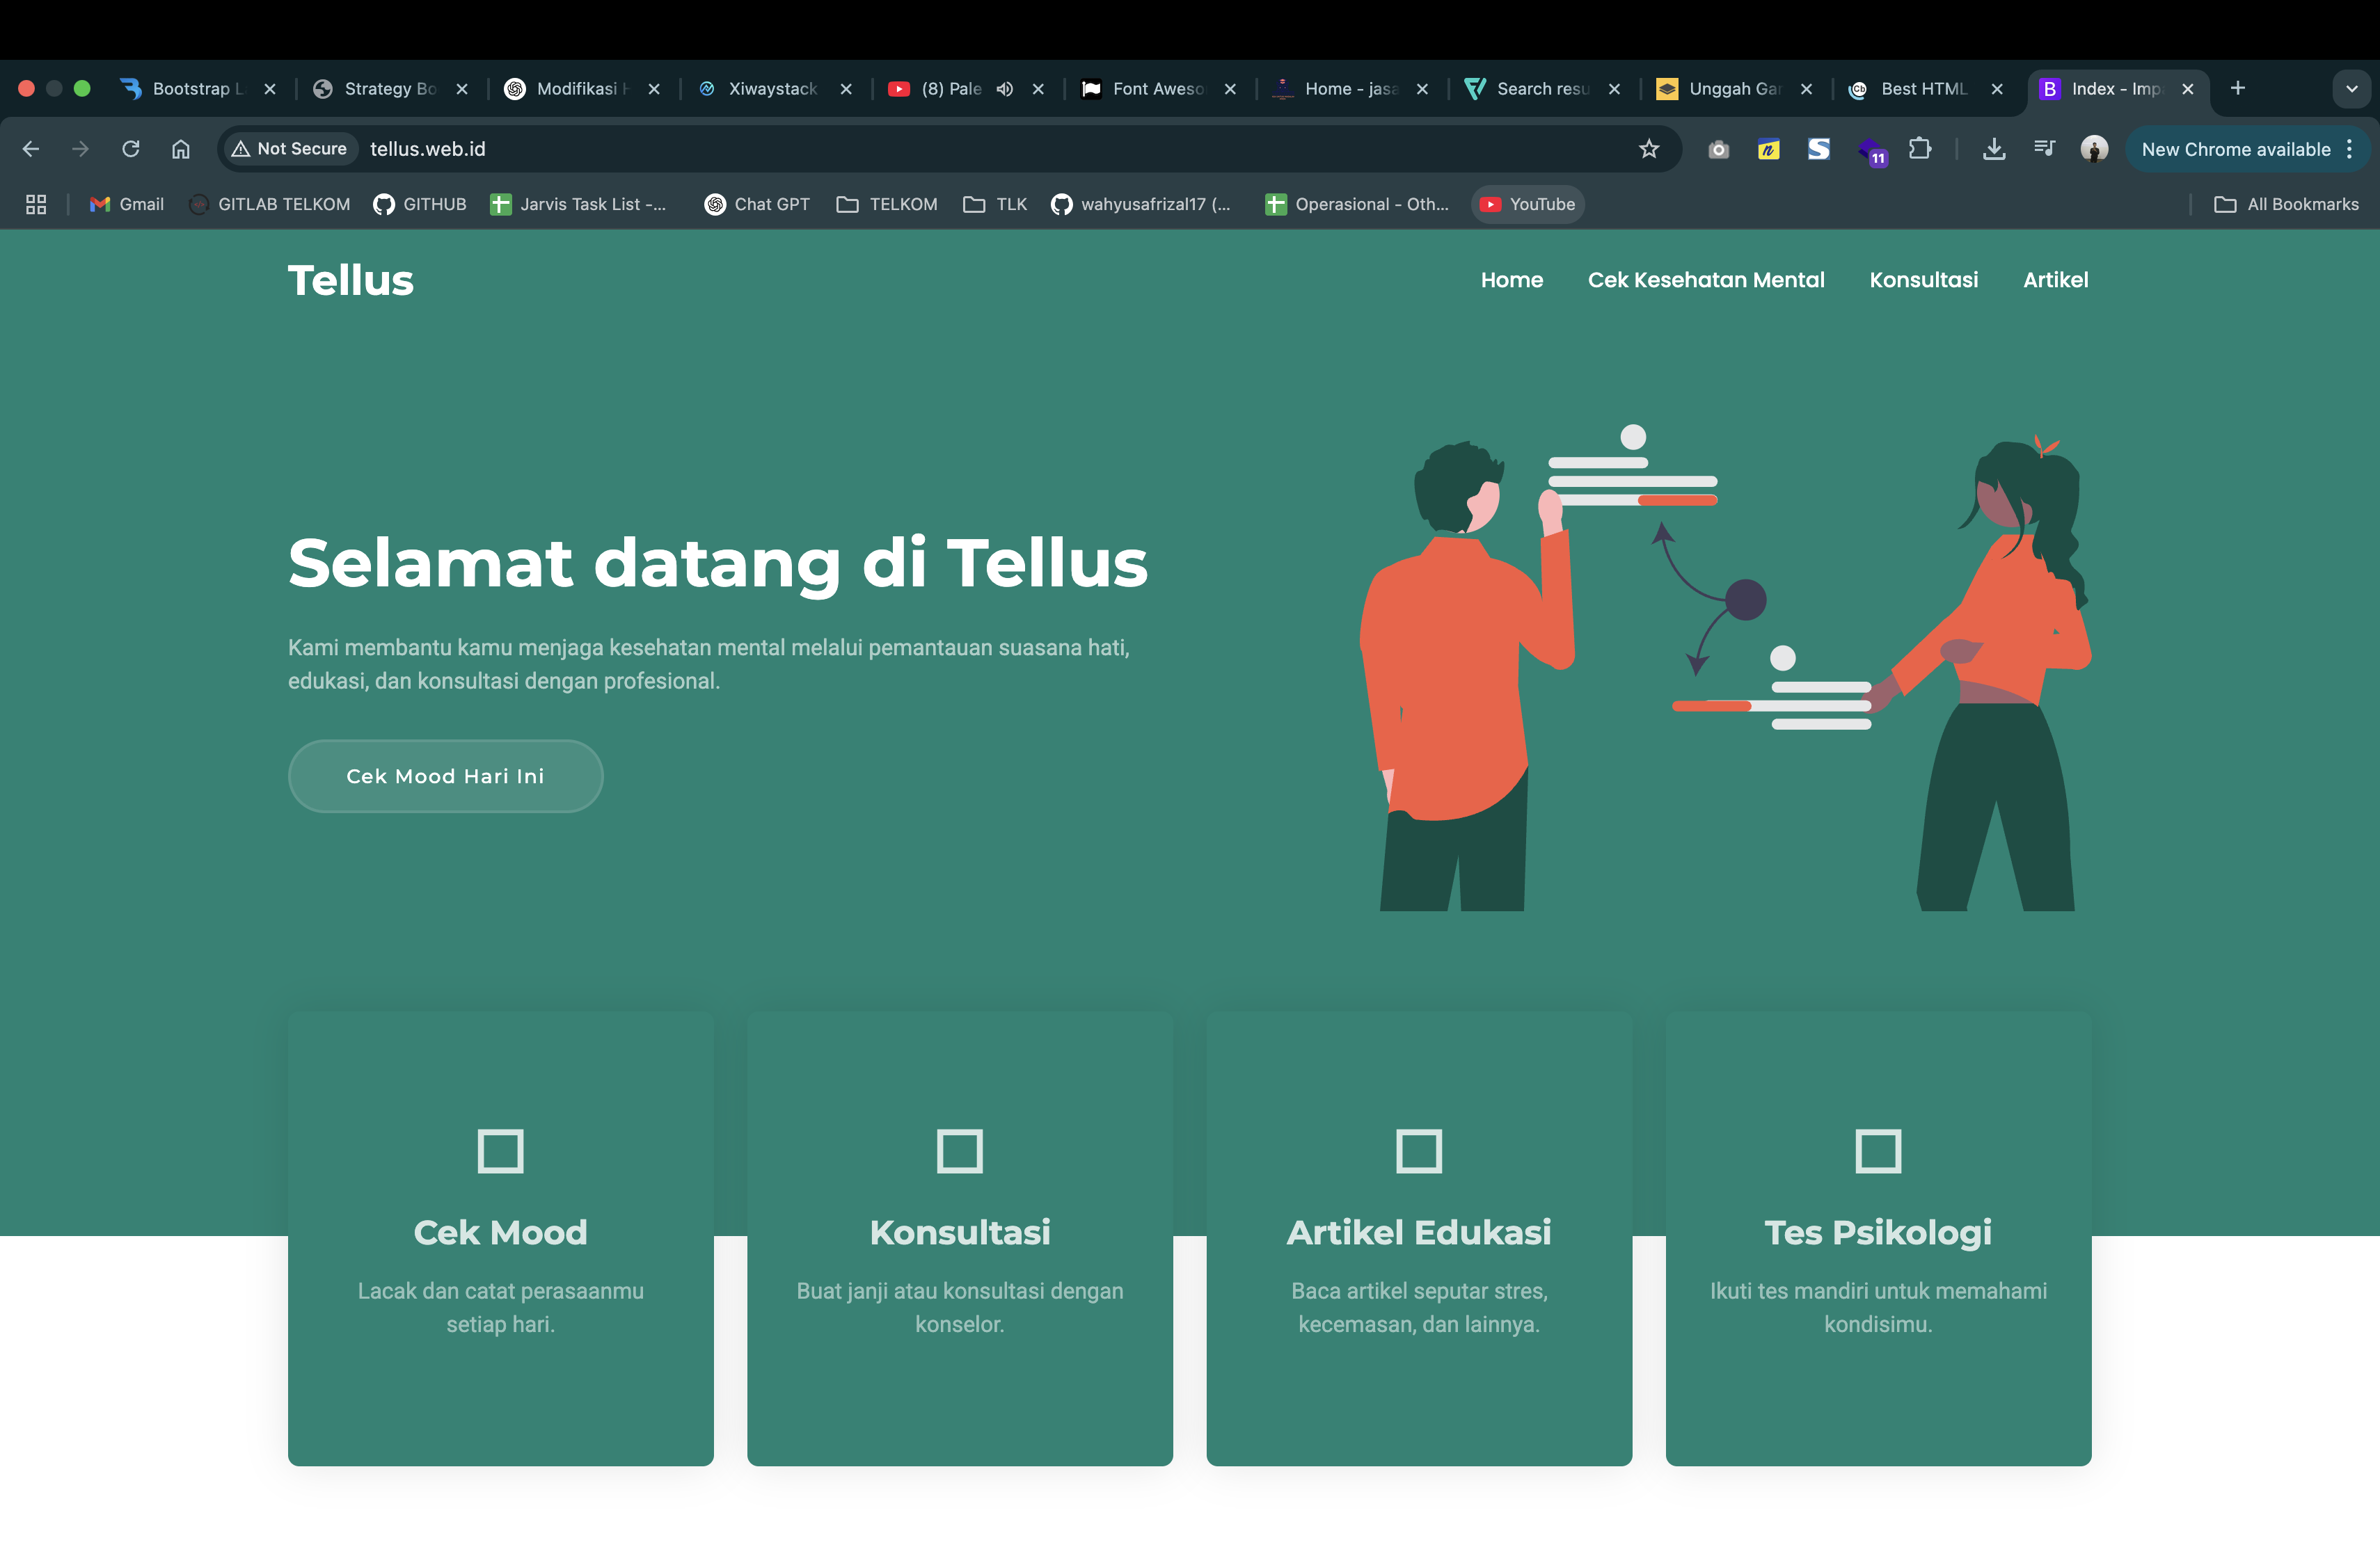This screenshot has height=1547, width=2380.
Task: Click the address bar showing tellus.web.id
Action: pyautogui.click(x=900, y=149)
